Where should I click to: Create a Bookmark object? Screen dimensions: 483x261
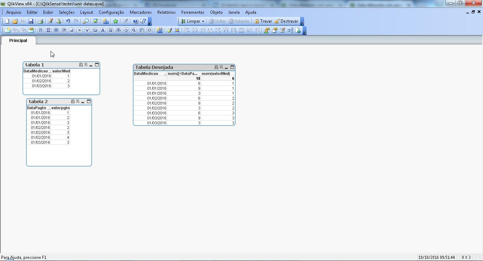click(x=126, y=30)
